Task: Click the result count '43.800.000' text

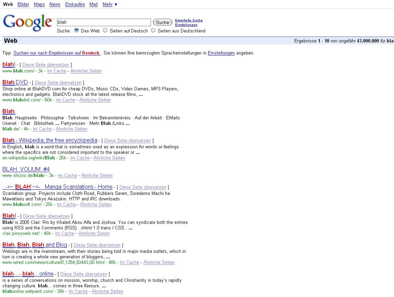Action: [368, 41]
